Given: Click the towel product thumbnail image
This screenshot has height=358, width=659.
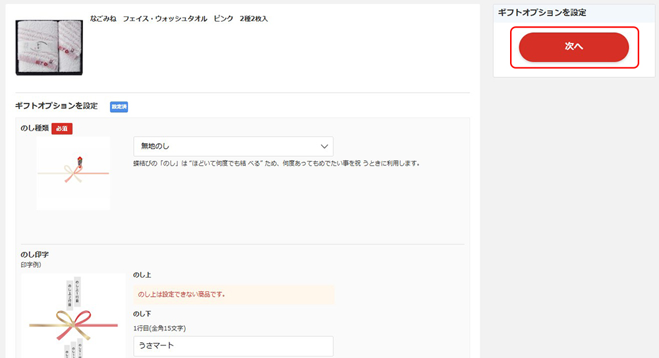Looking at the screenshot, I should point(49,47).
